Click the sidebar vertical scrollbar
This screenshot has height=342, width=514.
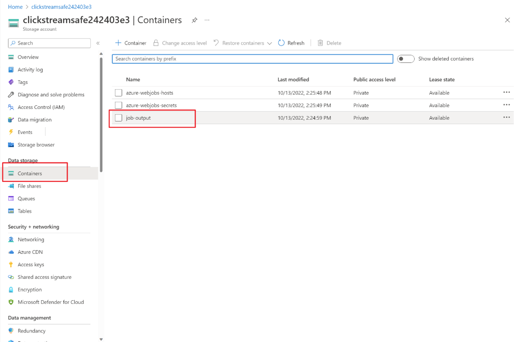point(101,115)
